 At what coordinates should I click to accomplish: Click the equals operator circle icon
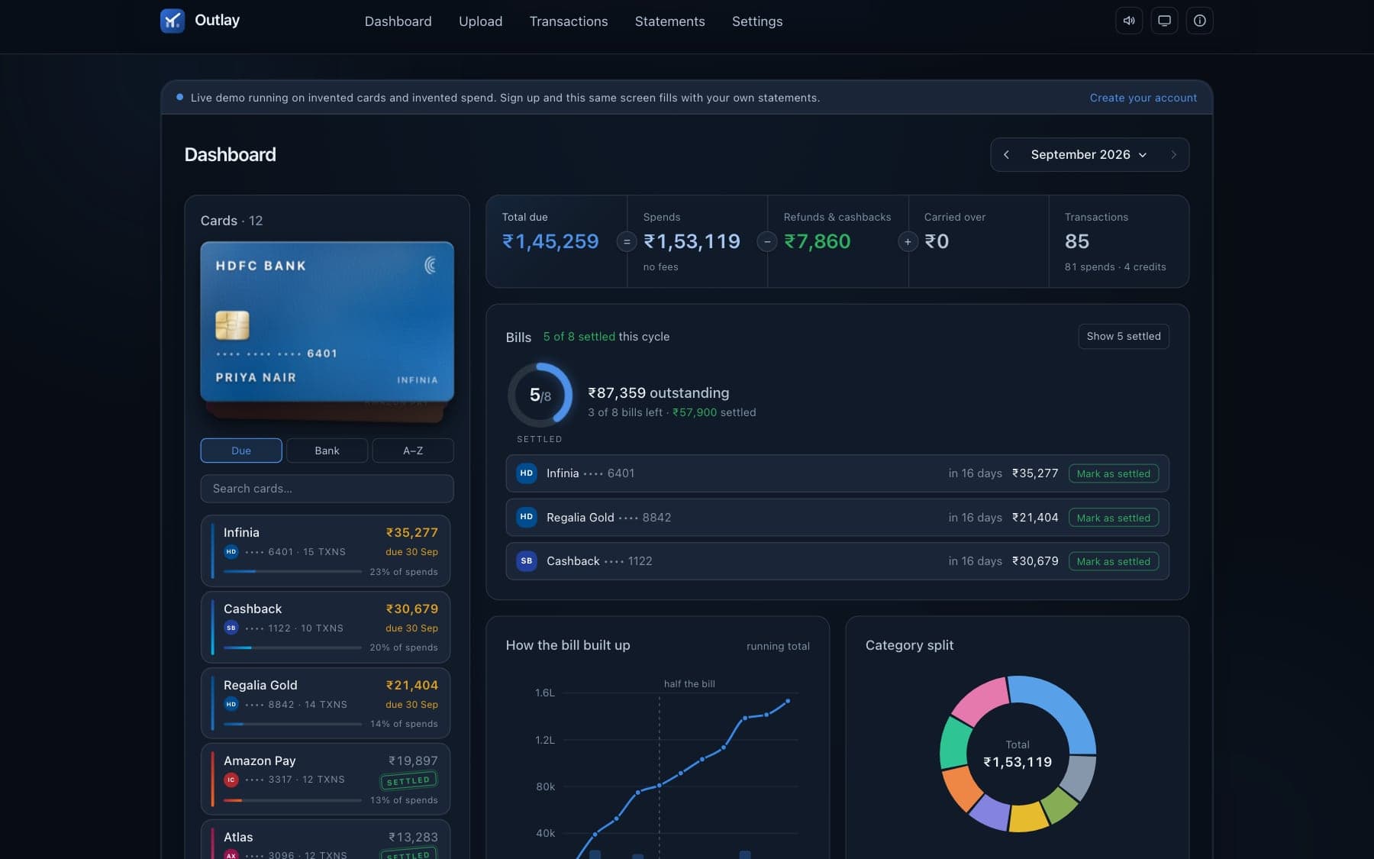click(627, 242)
